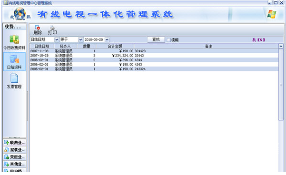Sort by 合计金额 column header
The width and height of the screenshot is (286, 175).
click(x=115, y=46)
